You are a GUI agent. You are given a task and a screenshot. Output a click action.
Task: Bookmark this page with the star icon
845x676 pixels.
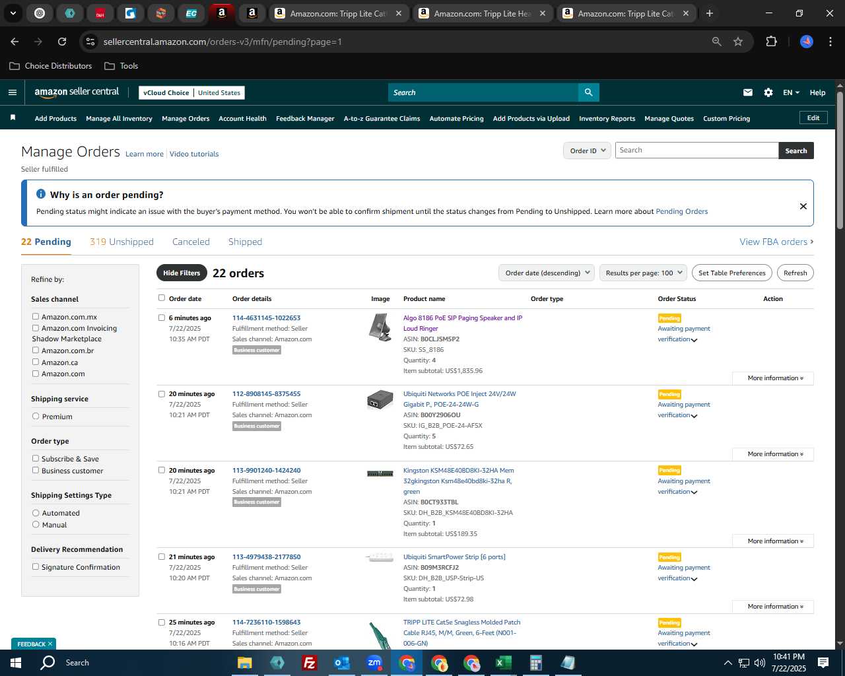(x=738, y=42)
